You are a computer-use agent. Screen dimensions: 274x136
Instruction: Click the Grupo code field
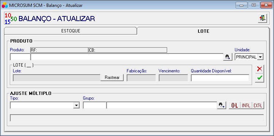pyautogui.click(x=94, y=105)
